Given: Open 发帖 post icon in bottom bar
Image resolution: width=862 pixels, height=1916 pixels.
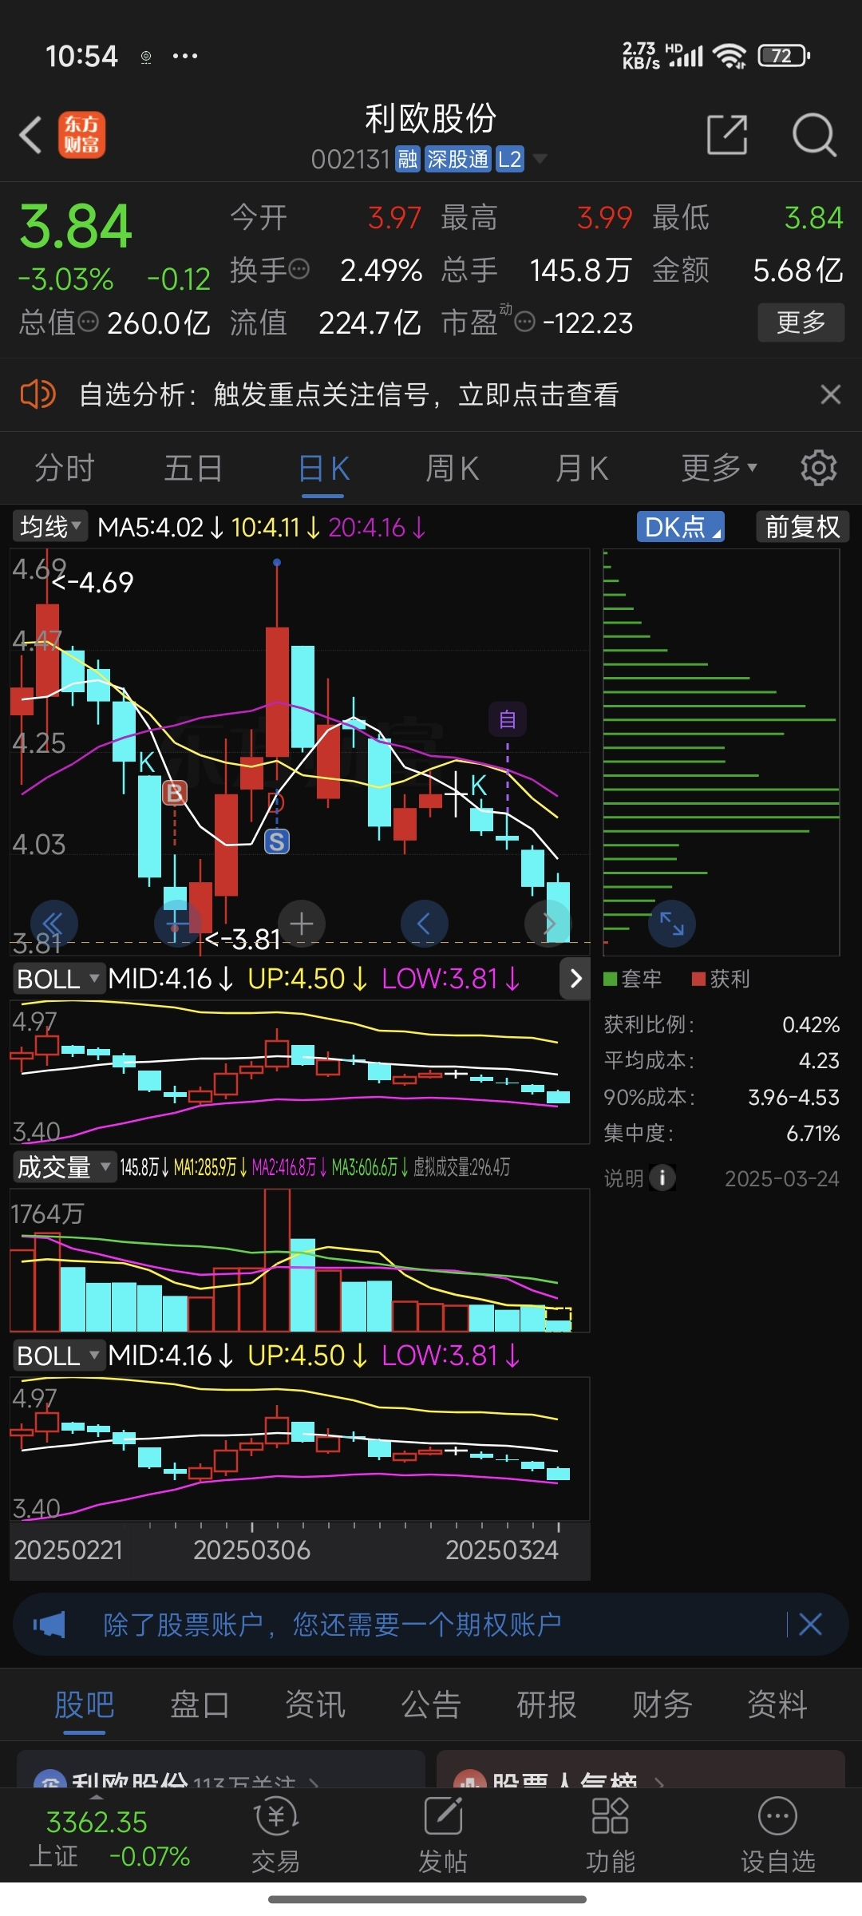Looking at the screenshot, I should pyautogui.click(x=443, y=1836).
